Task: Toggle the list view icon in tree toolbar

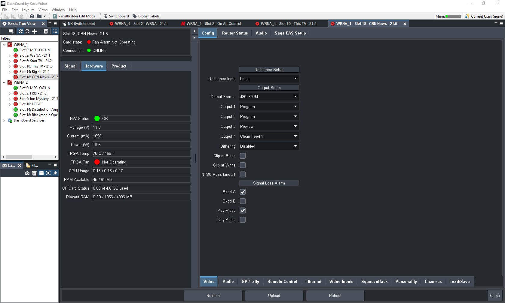Action: 55,31
